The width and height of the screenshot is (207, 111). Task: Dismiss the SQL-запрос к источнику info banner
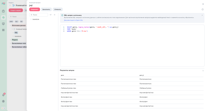(x=202, y=15)
